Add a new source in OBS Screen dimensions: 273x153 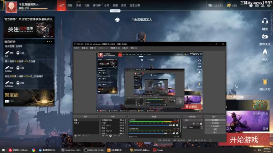[103, 136]
